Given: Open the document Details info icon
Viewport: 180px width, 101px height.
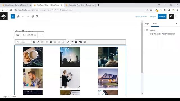Looking at the screenshot, I should pos(33,16).
